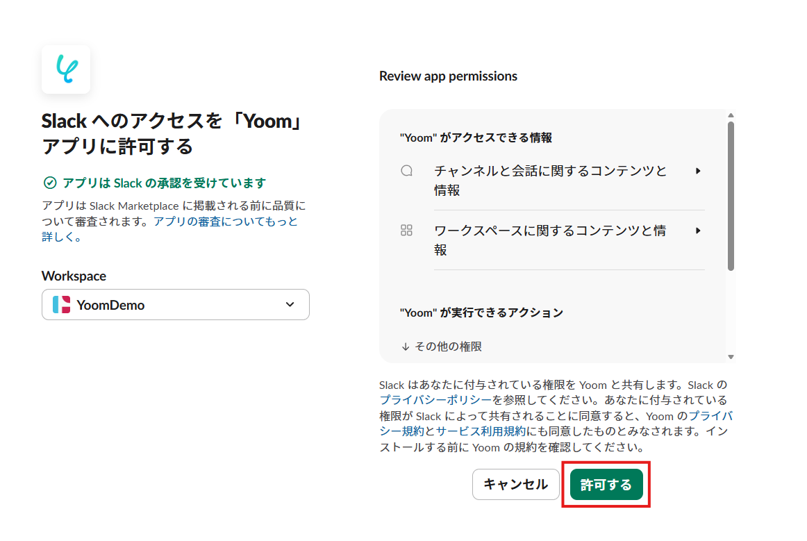Viewport: 807px width, 541px height.
Task: Click the chevron in the Workspace selector
Action: tap(290, 304)
